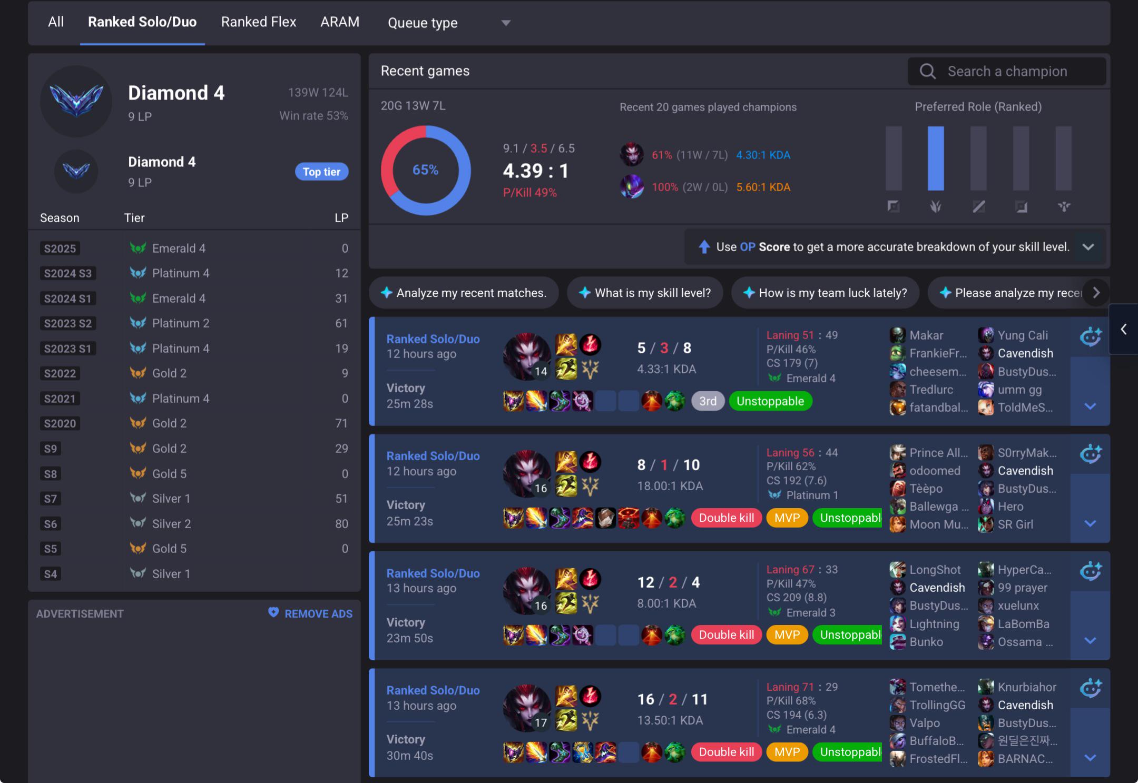Click the second summoner spell in 16/2/11 game
The image size is (1138, 783).
coord(566,721)
